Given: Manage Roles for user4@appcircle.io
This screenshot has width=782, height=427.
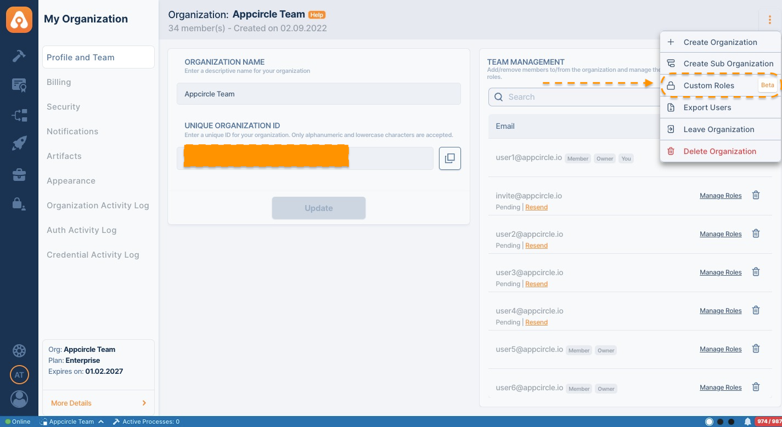Looking at the screenshot, I should (x=721, y=311).
